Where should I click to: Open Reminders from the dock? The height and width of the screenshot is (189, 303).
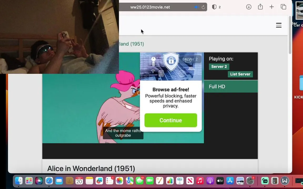pos(109,181)
